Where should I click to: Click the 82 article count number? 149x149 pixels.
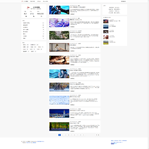click(x=25, y=14)
